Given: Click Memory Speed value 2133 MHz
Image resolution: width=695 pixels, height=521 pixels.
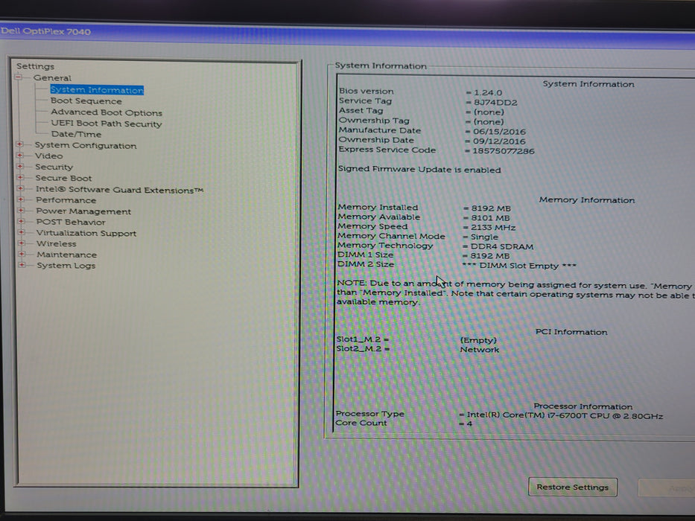Looking at the screenshot, I should pos(493,227).
